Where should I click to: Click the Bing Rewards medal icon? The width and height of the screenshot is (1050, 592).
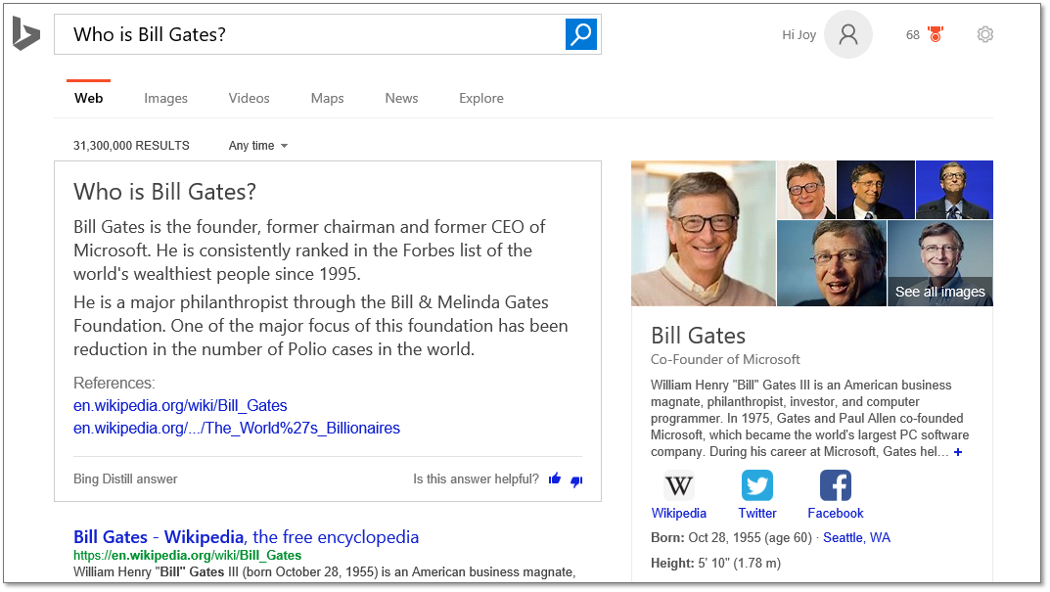(x=936, y=33)
